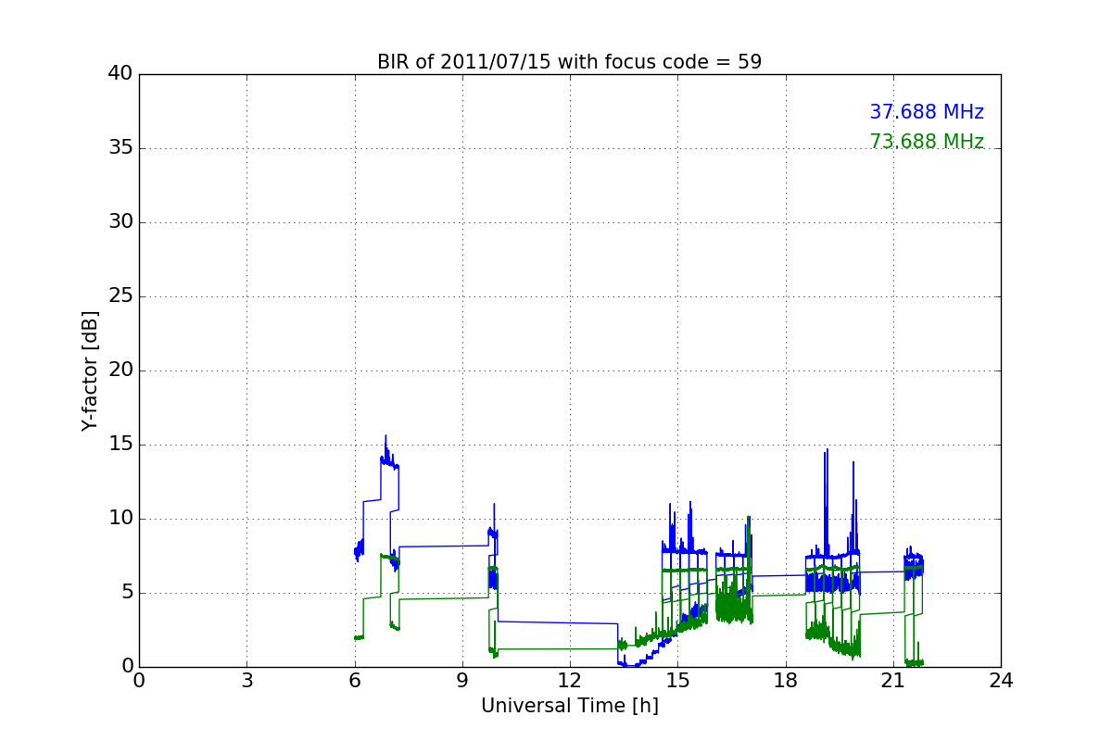Click the x-axis tick label '12'
This screenshot has height=741, width=1112.
pyautogui.click(x=570, y=681)
